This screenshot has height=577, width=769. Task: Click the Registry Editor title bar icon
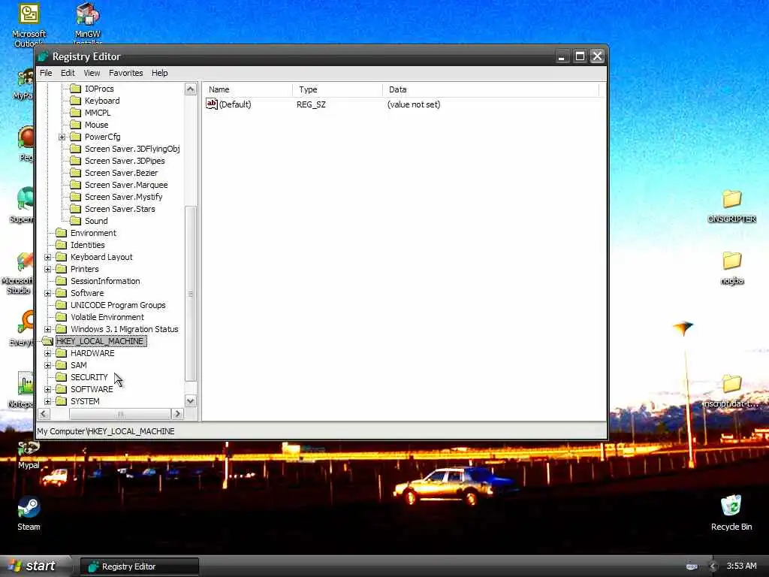(44, 56)
